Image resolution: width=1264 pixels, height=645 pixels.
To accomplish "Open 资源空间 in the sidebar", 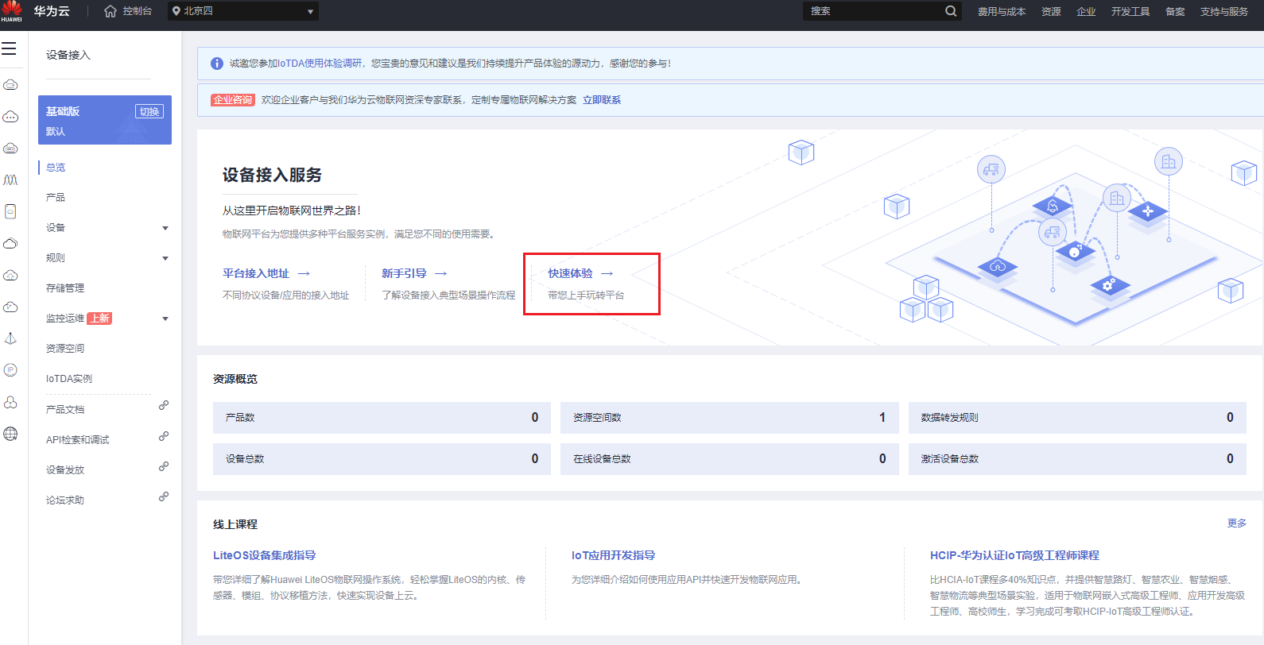I will [x=65, y=349].
